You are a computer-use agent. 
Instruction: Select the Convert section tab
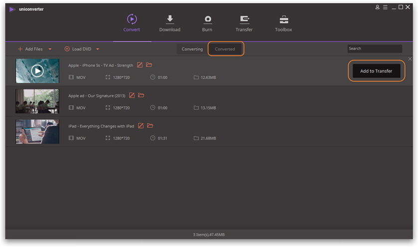132,22
